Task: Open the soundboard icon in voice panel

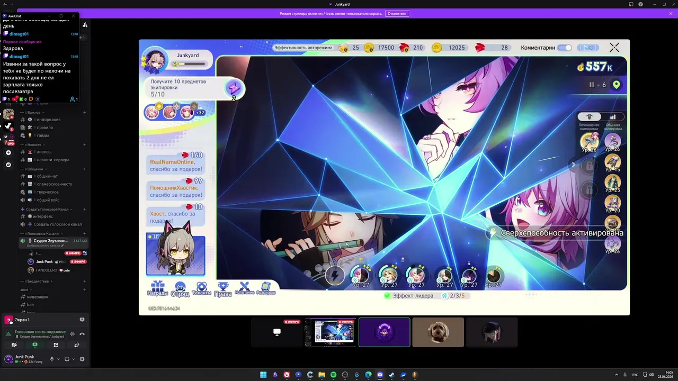Action: [x=76, y=345]
